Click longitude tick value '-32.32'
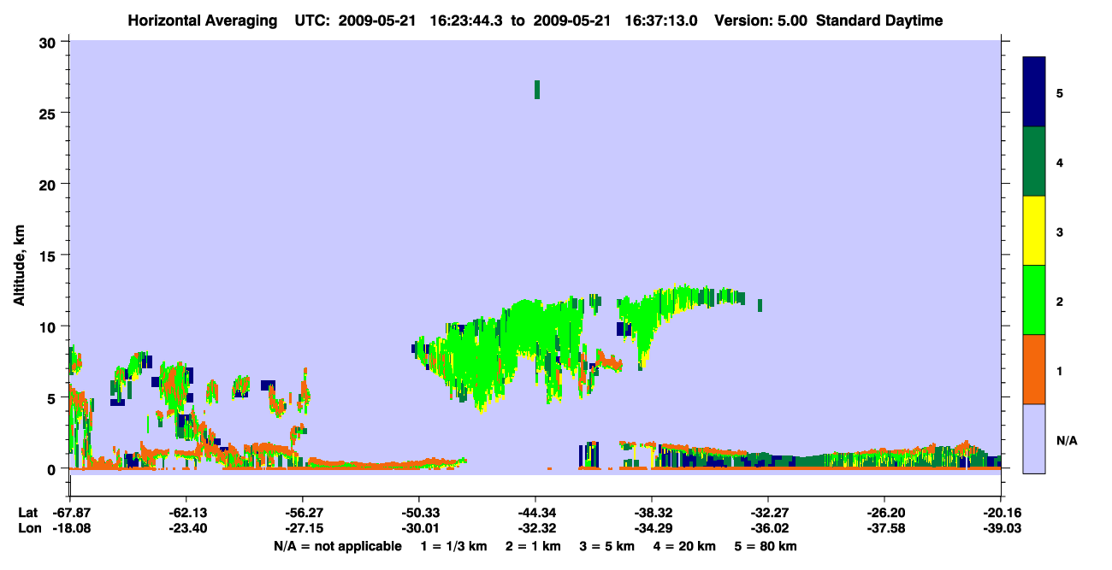The image size is (1112, 570). tap(535, 529)
